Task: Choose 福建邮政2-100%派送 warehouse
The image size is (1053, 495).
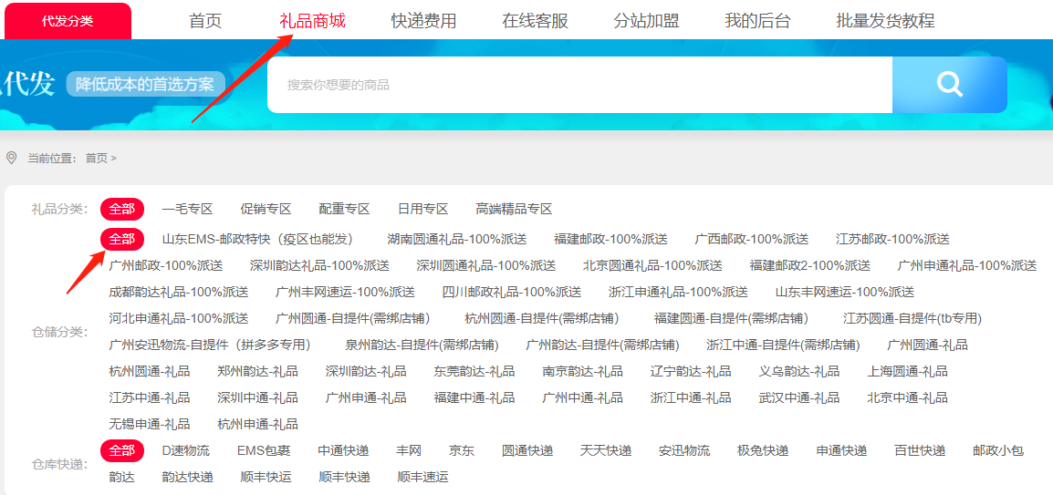Action: tap(810, 265)
